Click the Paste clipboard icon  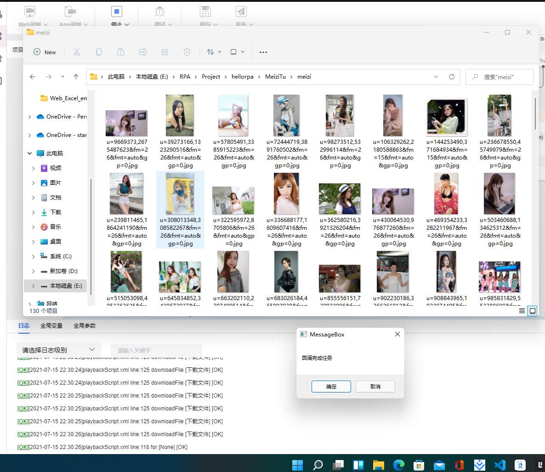[x=120, y=52]
